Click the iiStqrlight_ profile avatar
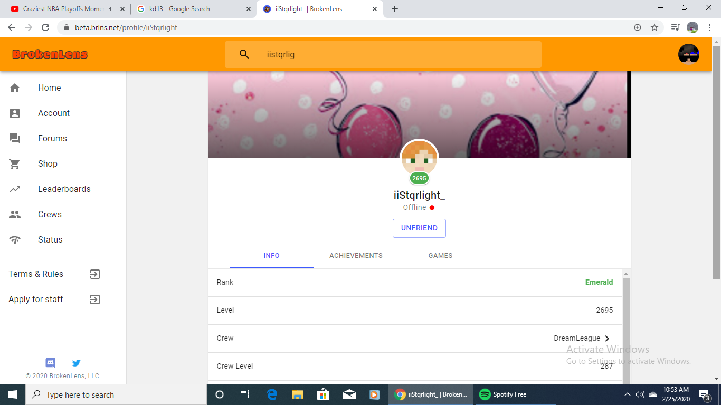The height and width of the screenshot is (405, 721). click(420, 158)
